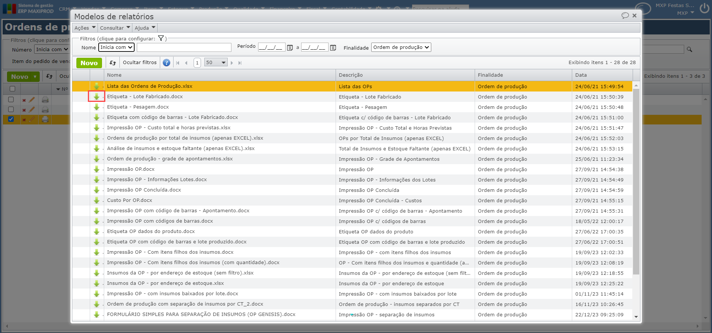
Task: Open the page size dropdown showing 50
Action: (x=216, y=63)
